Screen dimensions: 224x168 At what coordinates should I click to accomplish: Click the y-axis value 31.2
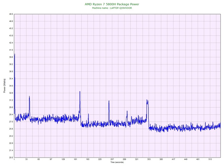tap(11, 100)
